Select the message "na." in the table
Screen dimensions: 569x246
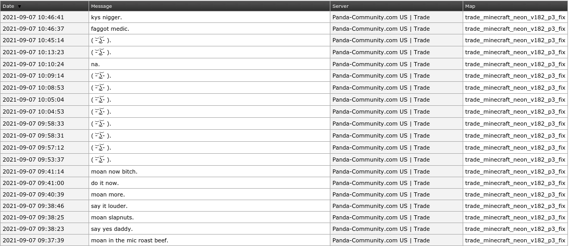tap(95, 64)
